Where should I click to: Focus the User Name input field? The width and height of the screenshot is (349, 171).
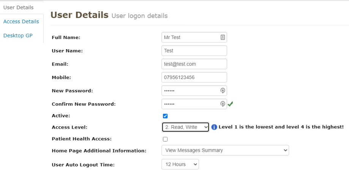point(194,51)
